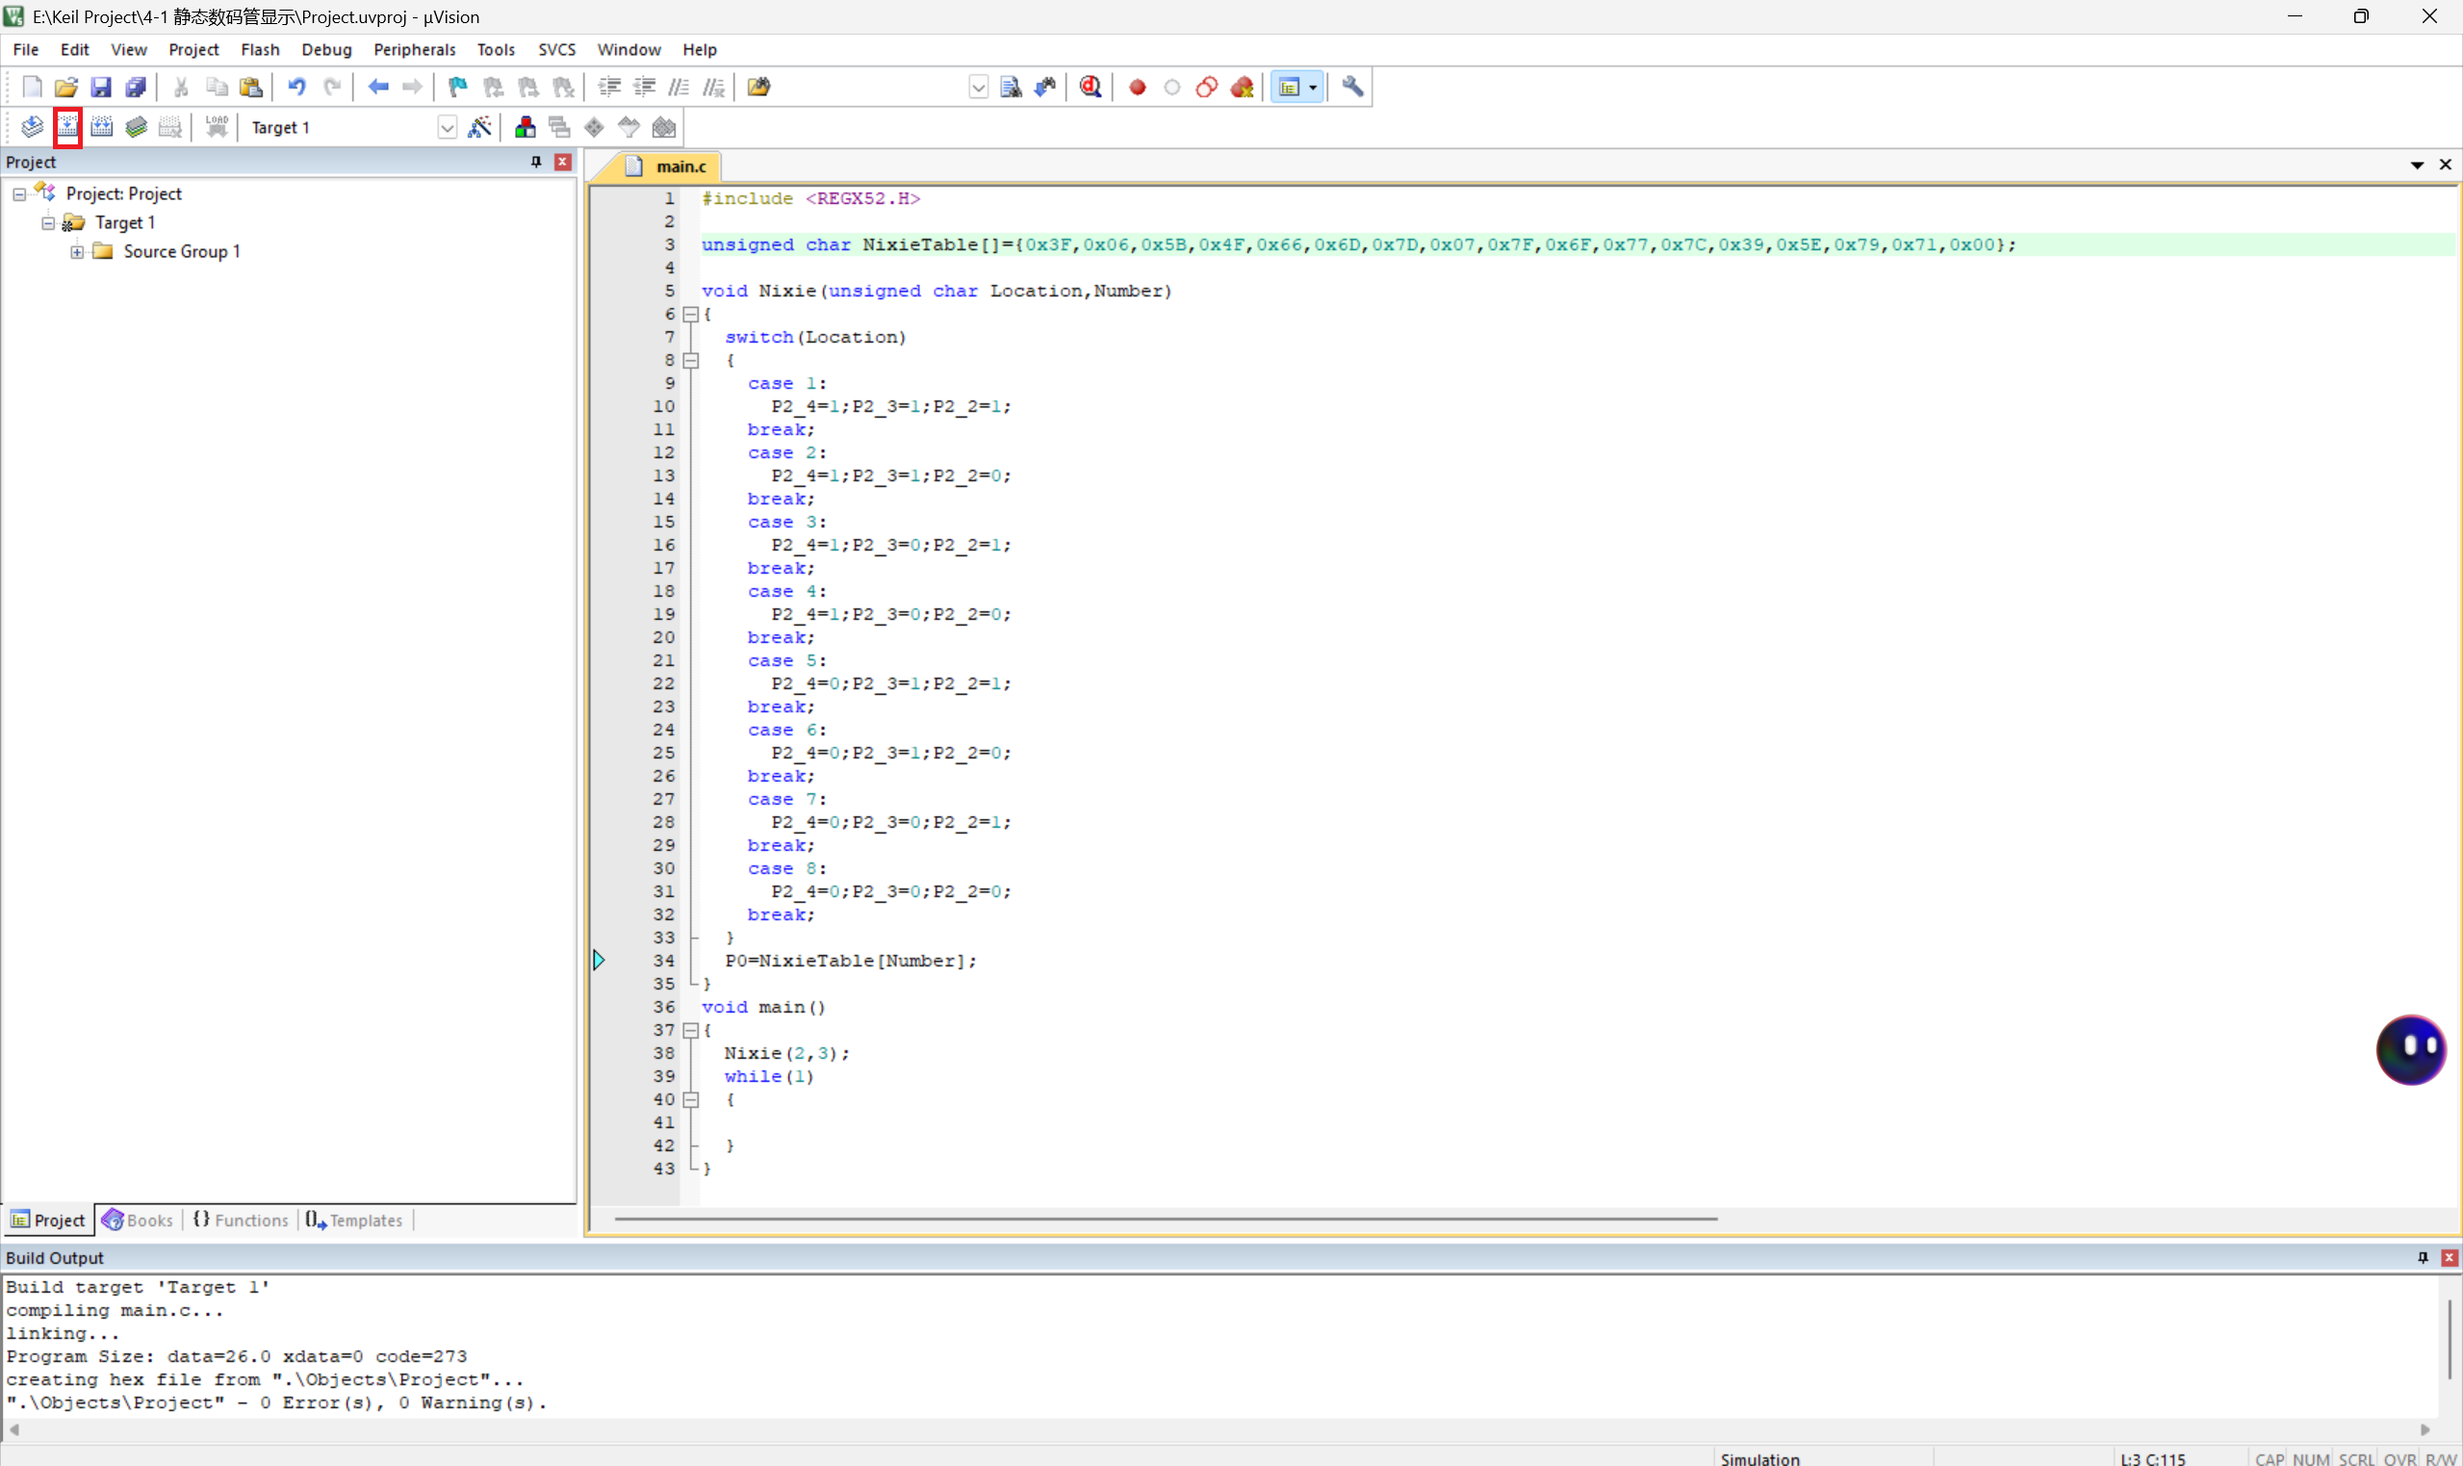Open the Peripherals menu
The image size is (2463, 1466).
pyautogui.click(x=414, y=49)
